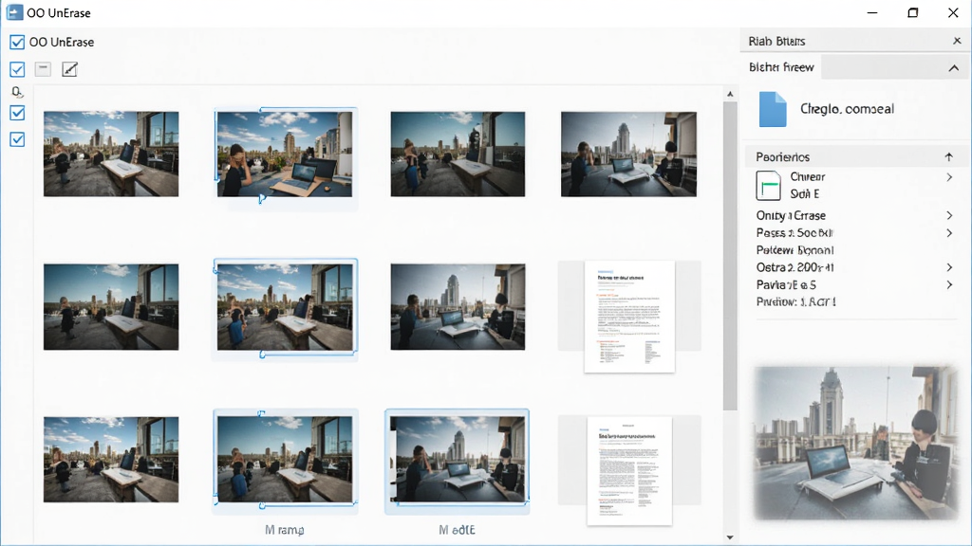This screenshot has width=972, height=546.
Task: Maximize the OO UnErase window
Action: (x=912, y=12)
